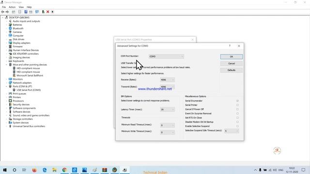This screenshot has height=174, width=310.
Task: Click the Cameras category icon
Action: click(x=10, y=32)
